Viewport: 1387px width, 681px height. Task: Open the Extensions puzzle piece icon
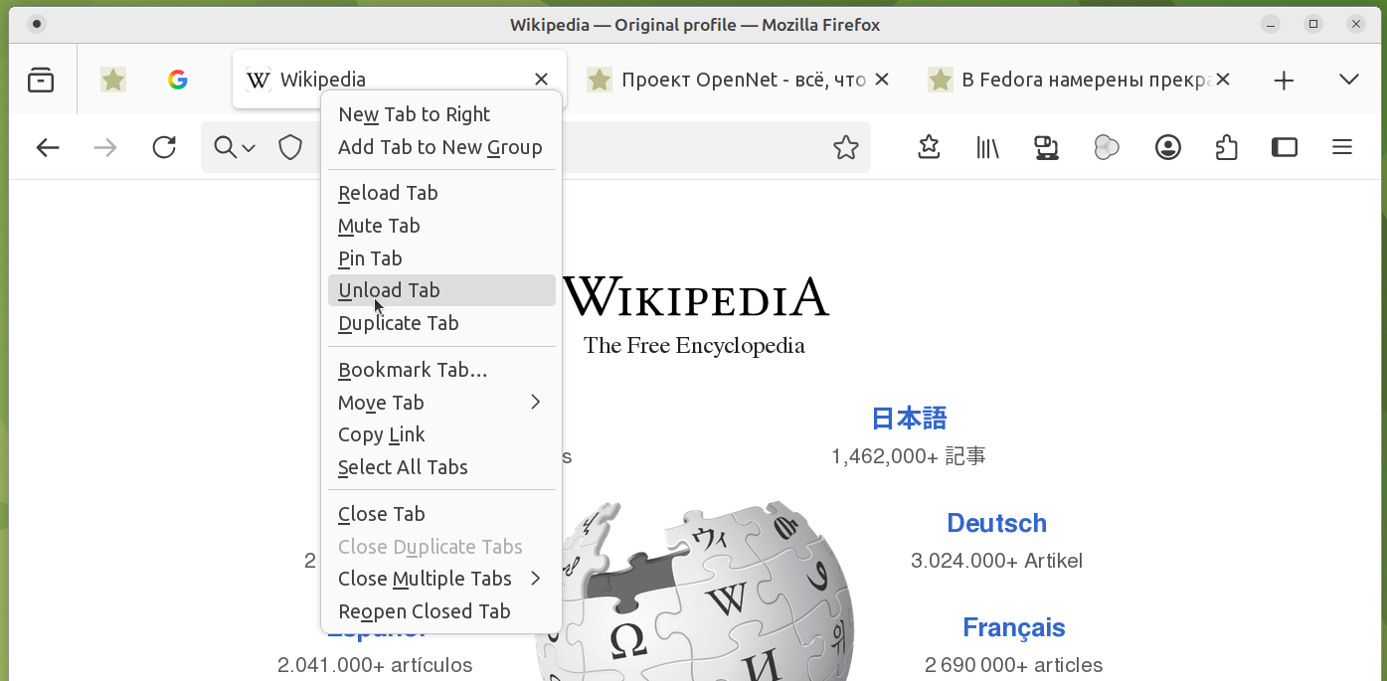(x=1227, y=148)
